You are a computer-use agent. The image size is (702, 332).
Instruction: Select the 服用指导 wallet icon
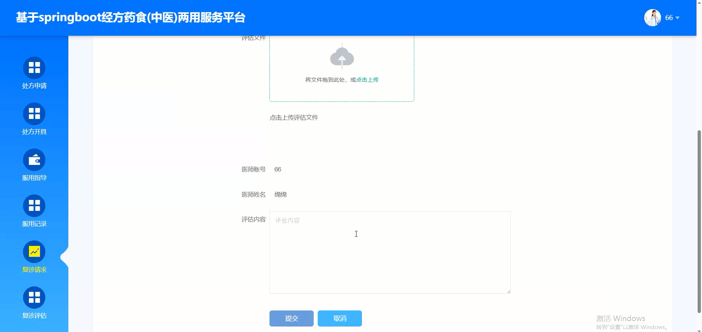coord(34,159)
